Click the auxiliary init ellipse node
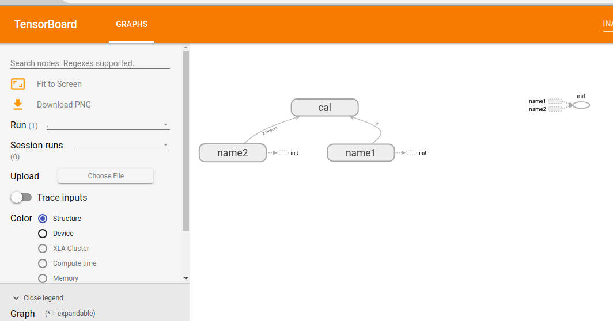 click(x=581, y=105)
